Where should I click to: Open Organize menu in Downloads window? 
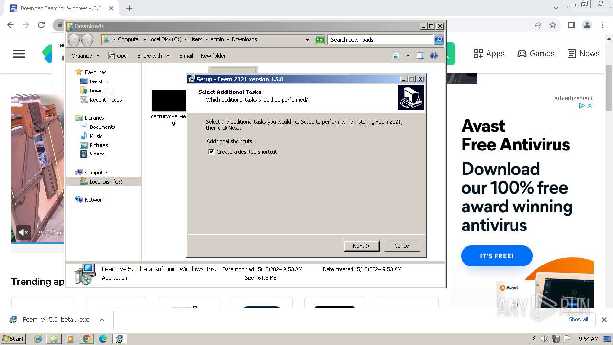[85, 56]
